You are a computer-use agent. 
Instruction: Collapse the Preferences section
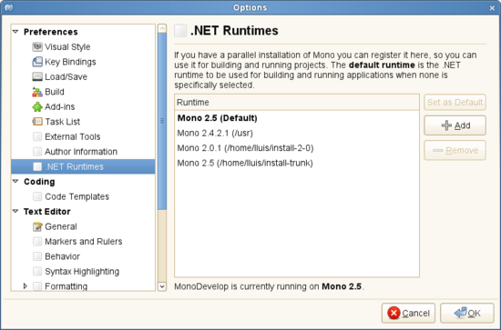pos(15,32)
